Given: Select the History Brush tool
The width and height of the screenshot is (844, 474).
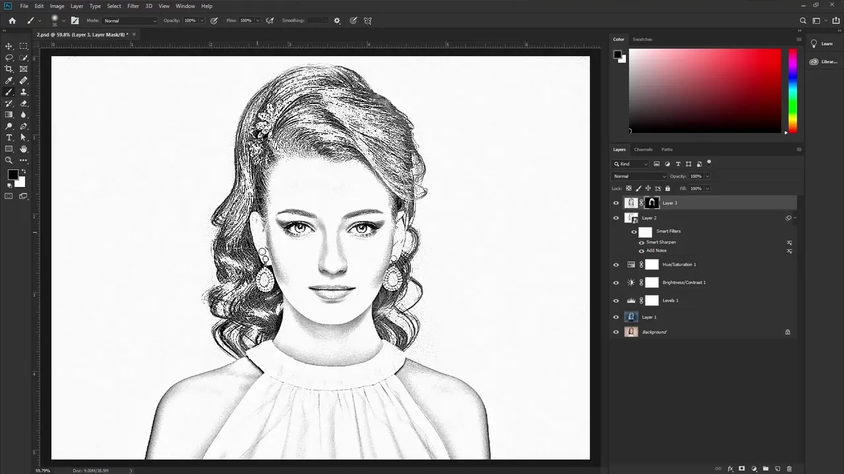Looking at the screenshot, I should [9, 103].
